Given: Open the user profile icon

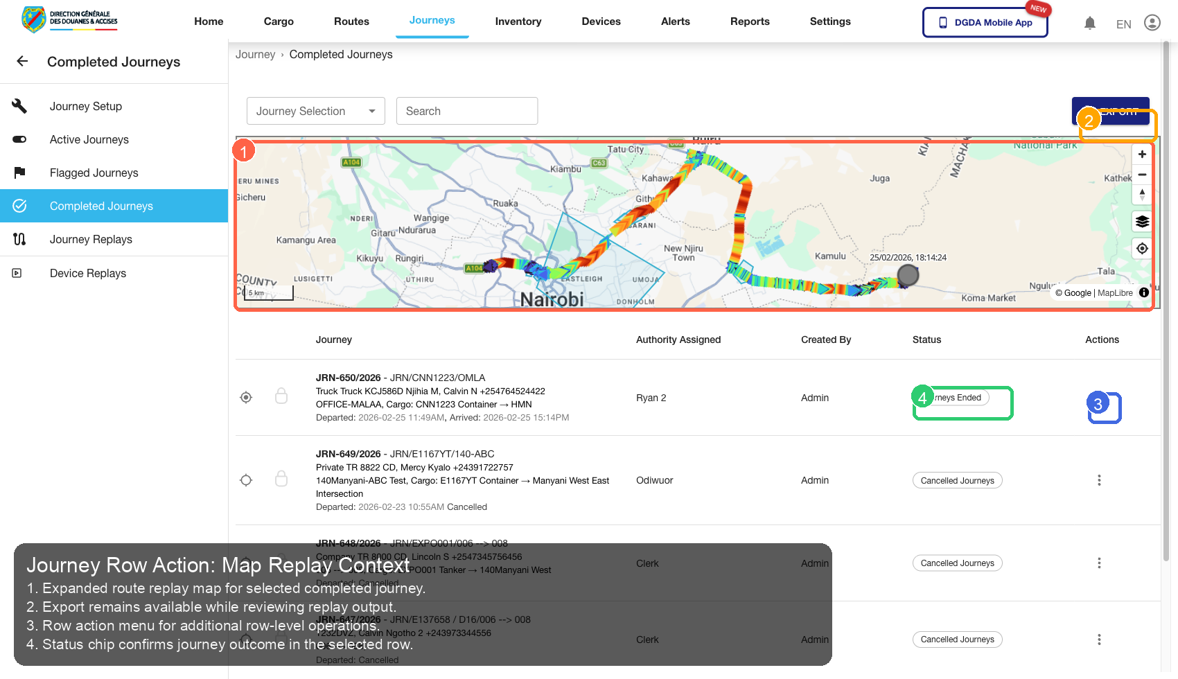Looking at the screenshot, I should 1152,22.
